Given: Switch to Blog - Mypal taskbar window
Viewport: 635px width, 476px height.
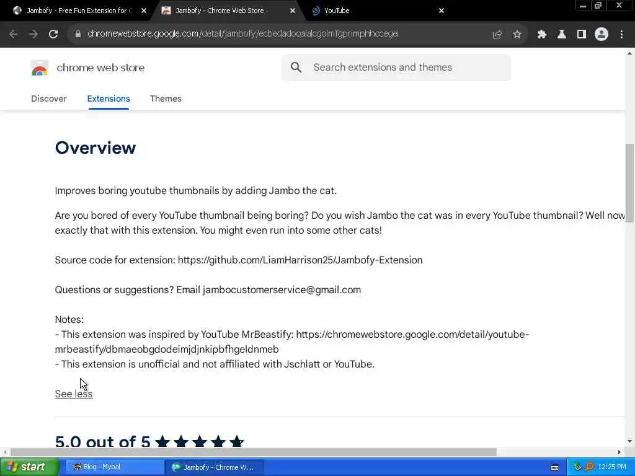Looking at the screenshot, I should coord(113,467).
